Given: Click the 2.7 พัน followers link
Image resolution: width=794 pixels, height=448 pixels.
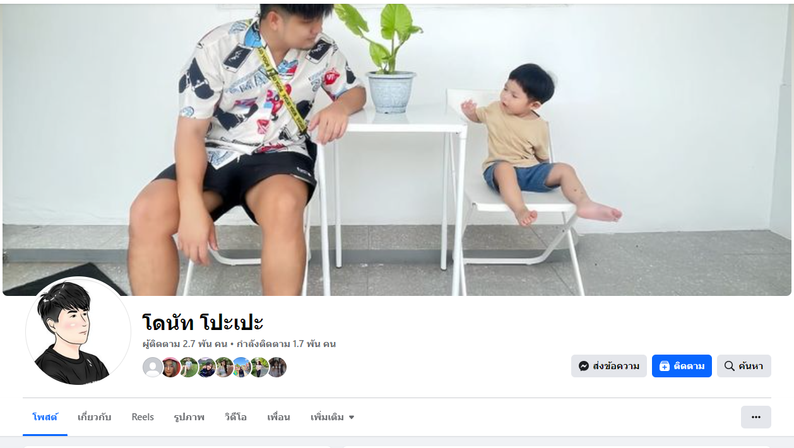Looking at the screenshot, I should click(185, 344).
